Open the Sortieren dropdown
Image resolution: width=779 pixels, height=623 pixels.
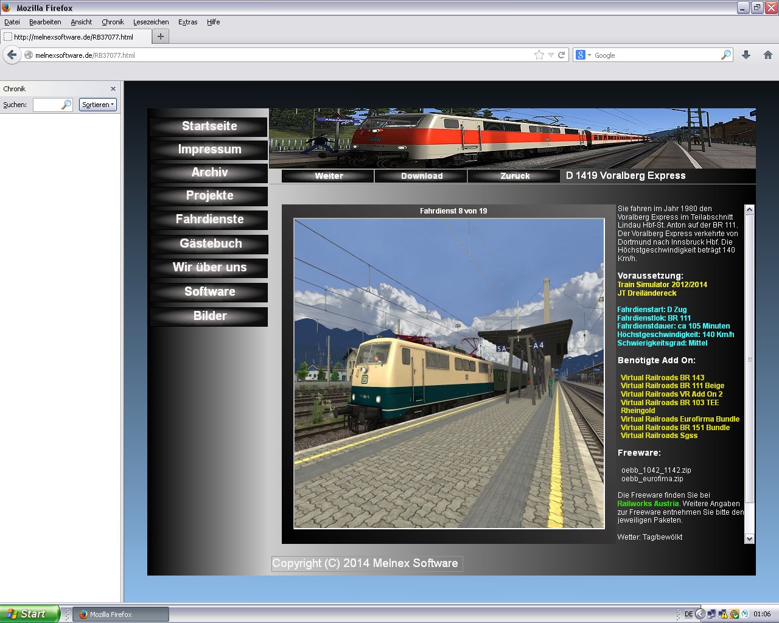[x=97, y=105]
